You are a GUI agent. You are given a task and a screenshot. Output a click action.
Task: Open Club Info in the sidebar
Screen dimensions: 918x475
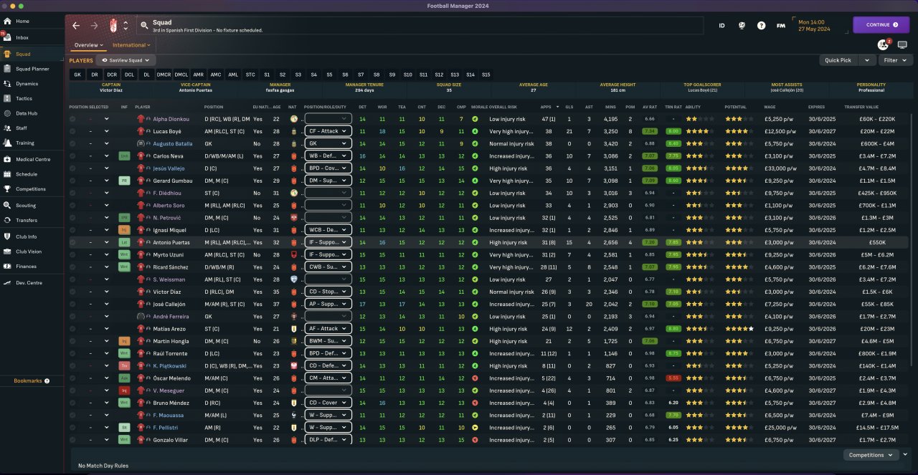click(27, 236)
